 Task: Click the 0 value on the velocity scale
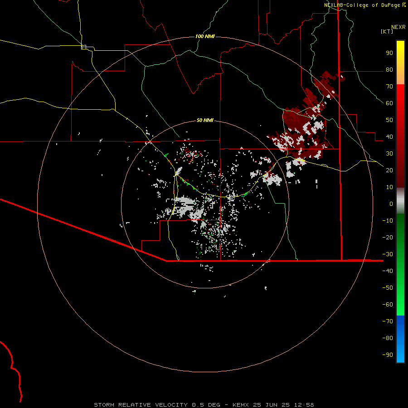(x=391, y=204)
